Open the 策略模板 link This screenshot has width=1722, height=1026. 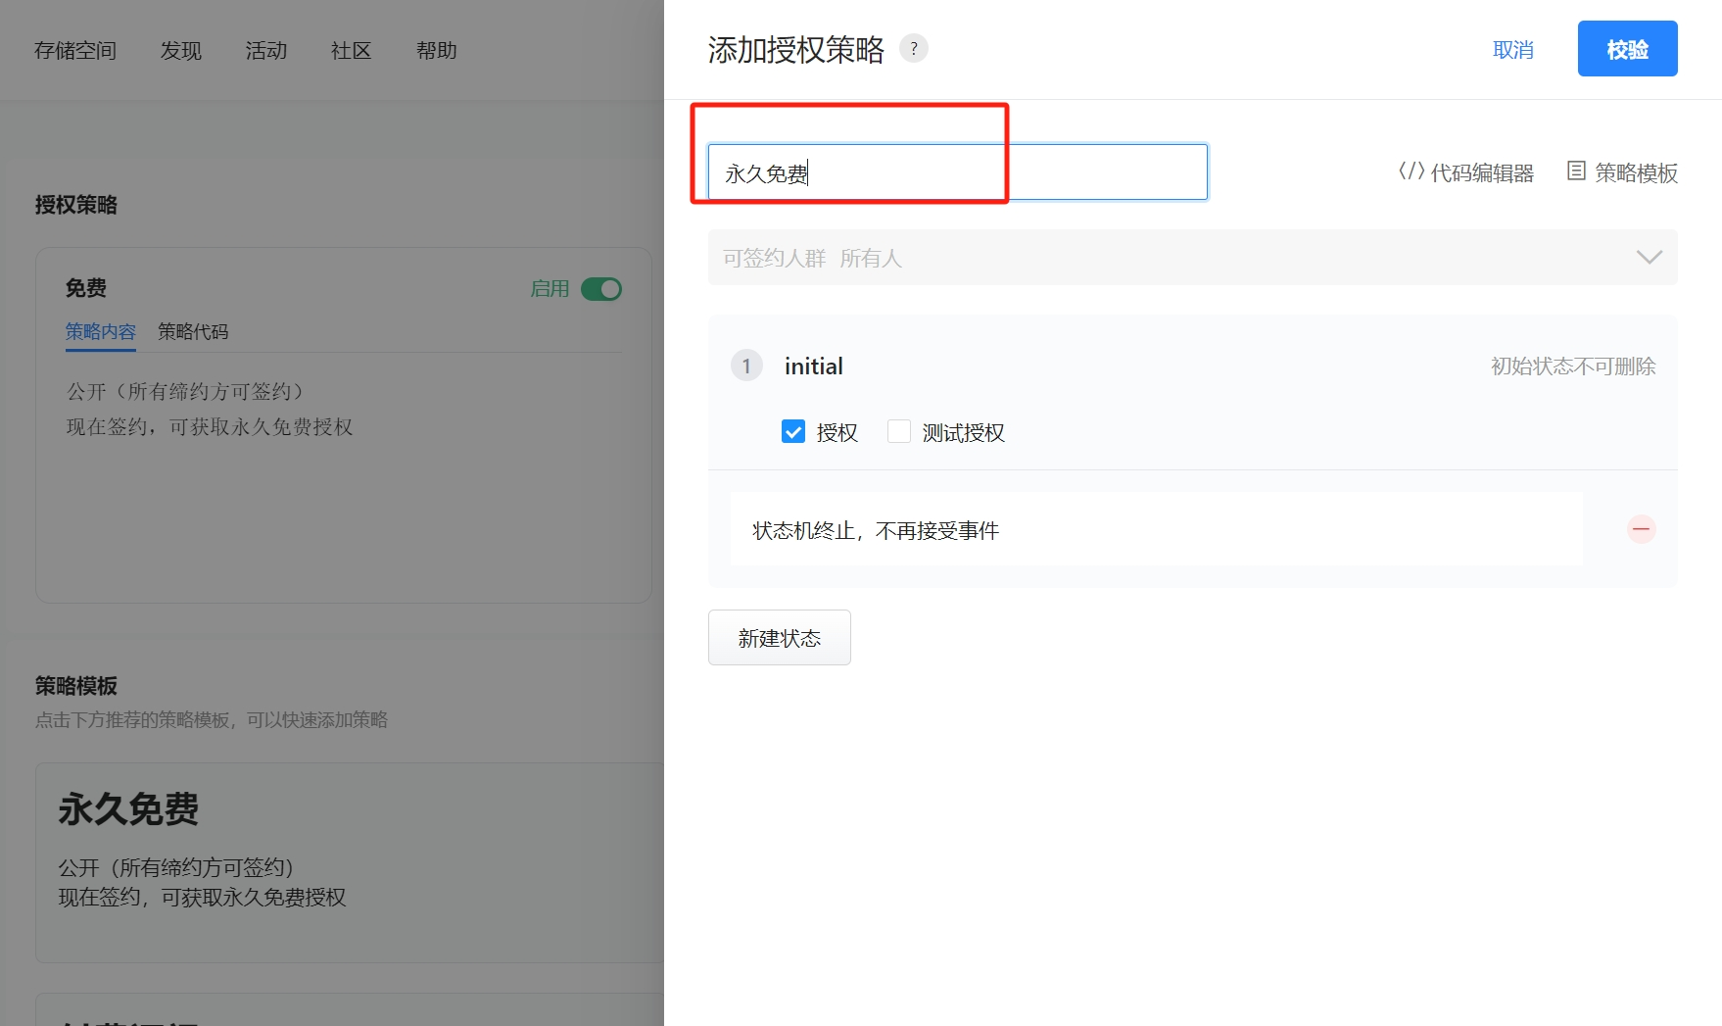(1623, 172)
